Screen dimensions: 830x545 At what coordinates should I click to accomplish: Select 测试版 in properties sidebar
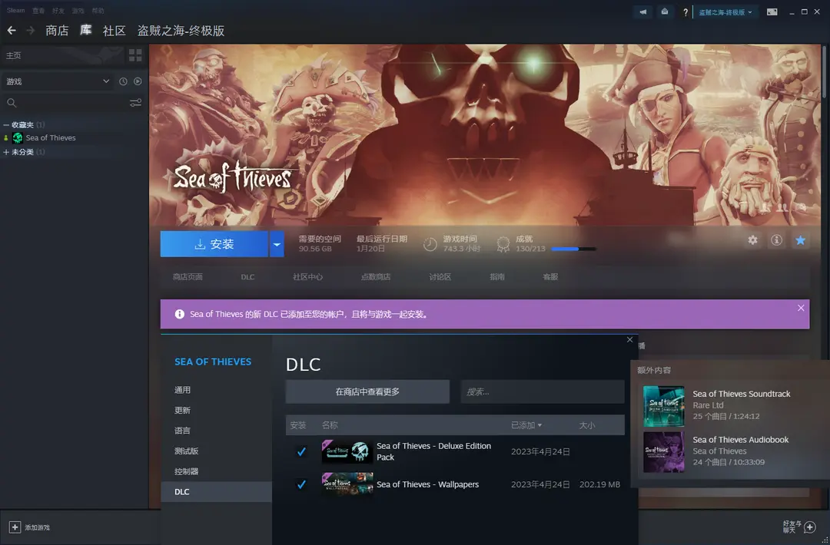pyautogui.click(x=186, y=451)
